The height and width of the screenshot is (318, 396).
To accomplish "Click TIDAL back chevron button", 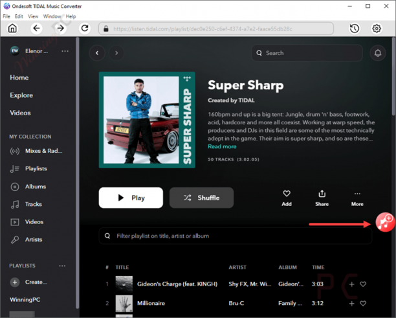I will click(x=97, y=53).
